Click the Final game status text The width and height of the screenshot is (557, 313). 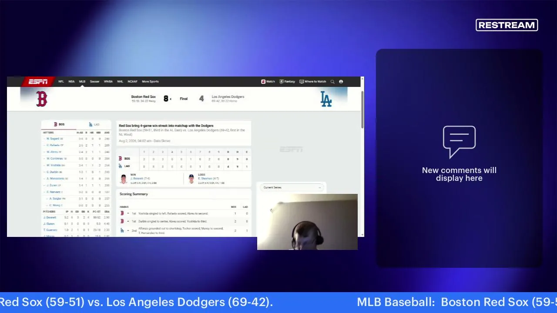point(184,99)
